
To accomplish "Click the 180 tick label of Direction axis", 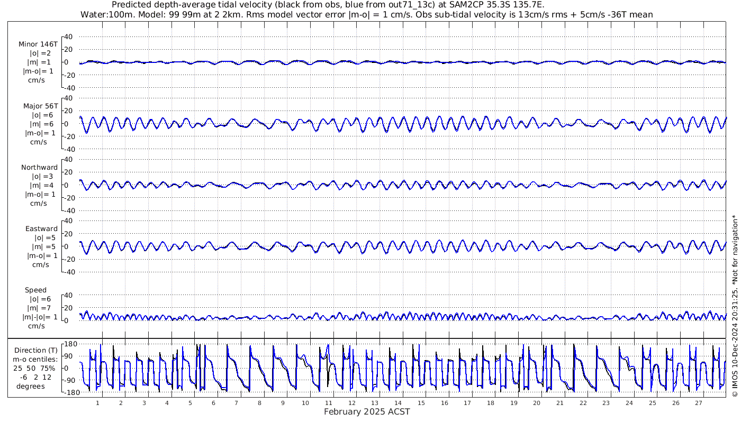I will click(70, 344).
